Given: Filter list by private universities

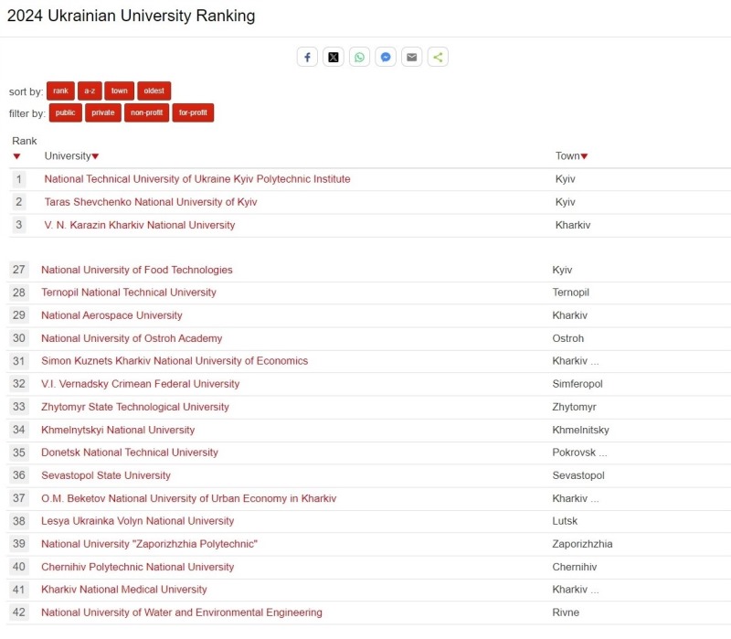Looking at the screenshot, I should pyautogui.click(x=103, y=112).
